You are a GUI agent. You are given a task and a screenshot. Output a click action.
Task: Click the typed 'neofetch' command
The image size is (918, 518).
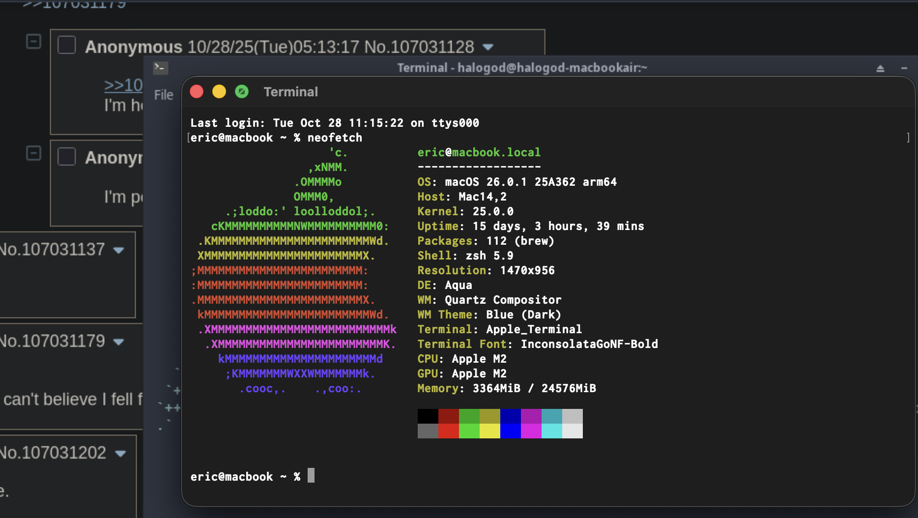(x=335, y=138)
